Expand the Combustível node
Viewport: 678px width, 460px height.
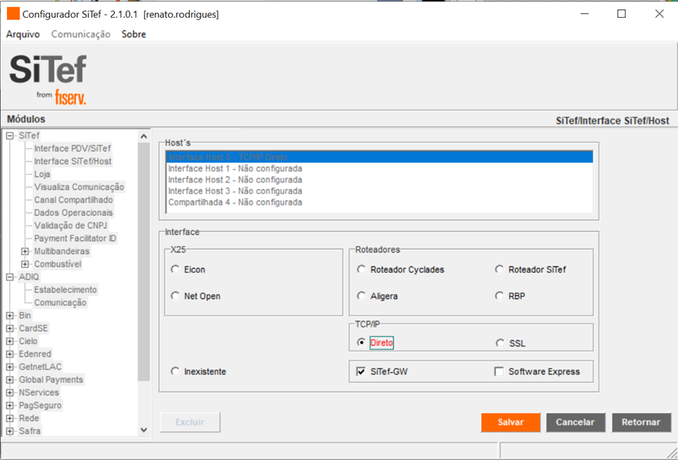25,264
